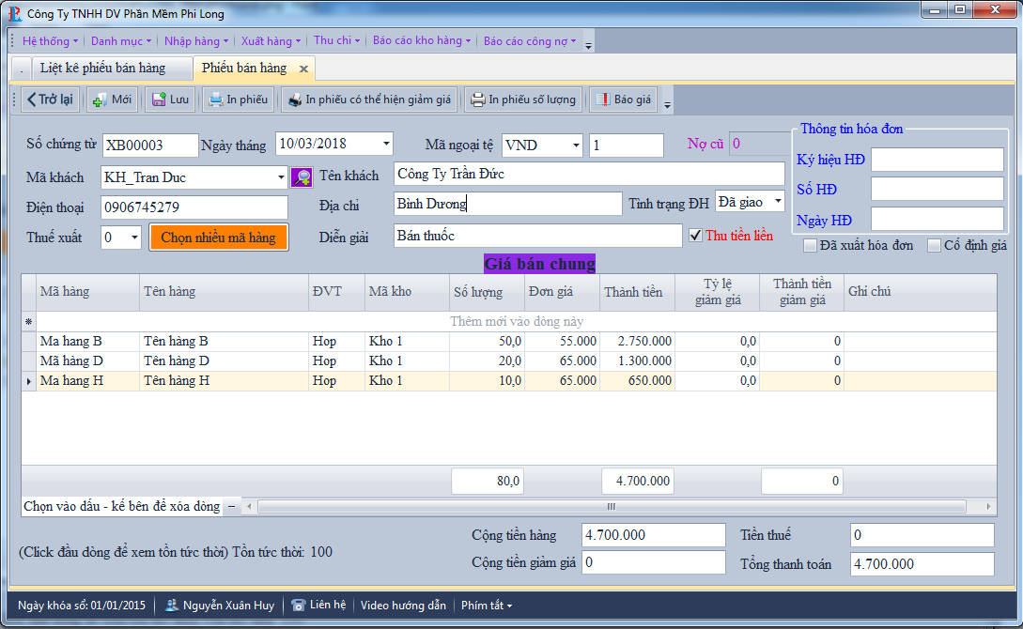The width and height of the screenshot is (1023, 629).
Task: Open the Nhập hàng menu
Action: pyautogui.click(x=195, y=41)
